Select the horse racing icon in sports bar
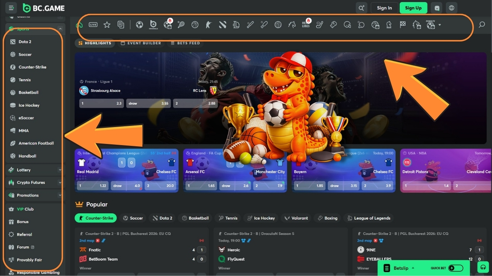This screenshot has height=276, width=492. [x=292, y=25]
